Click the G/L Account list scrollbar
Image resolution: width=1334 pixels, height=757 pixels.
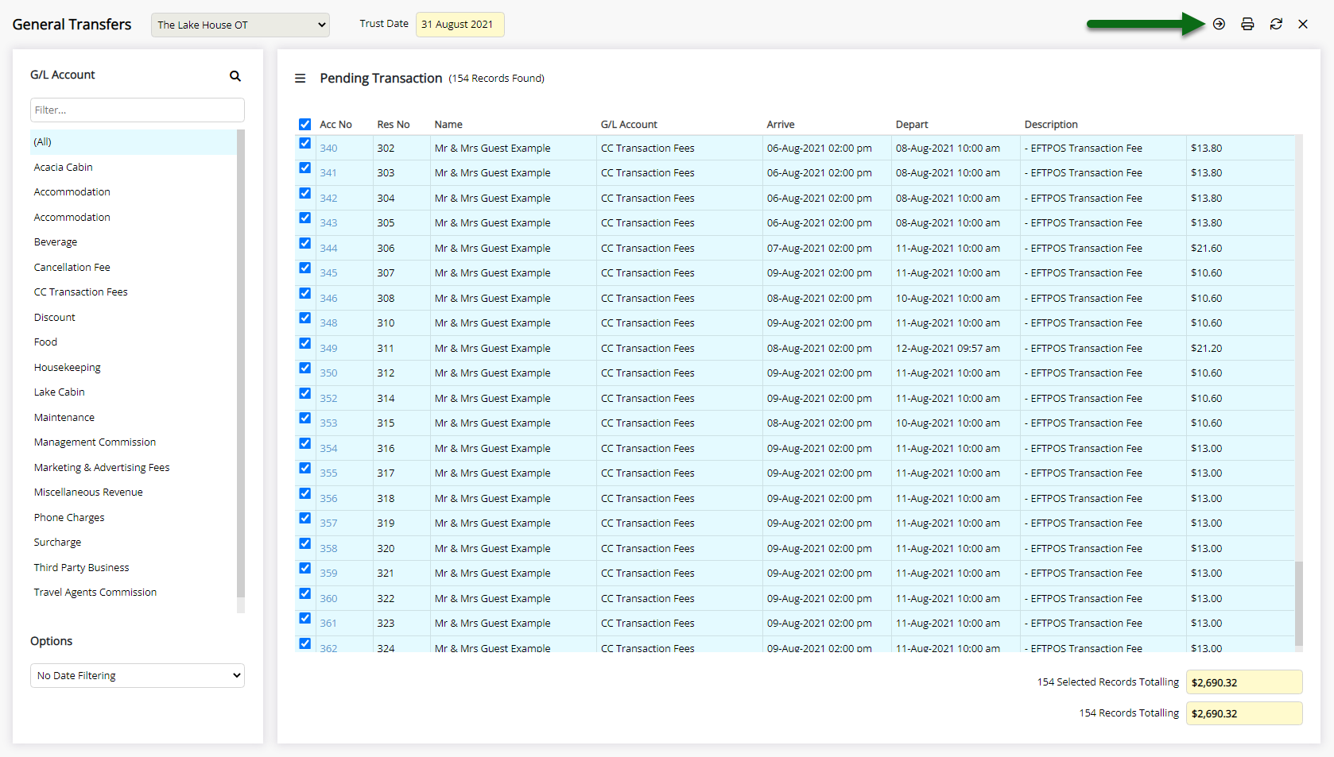coord(241,363)
